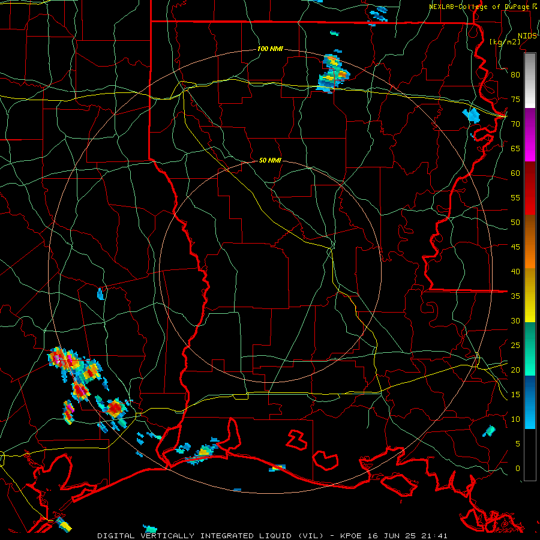Click the 40 value on the color scale
Screen dimensions: 540x540
coord(515,271)
